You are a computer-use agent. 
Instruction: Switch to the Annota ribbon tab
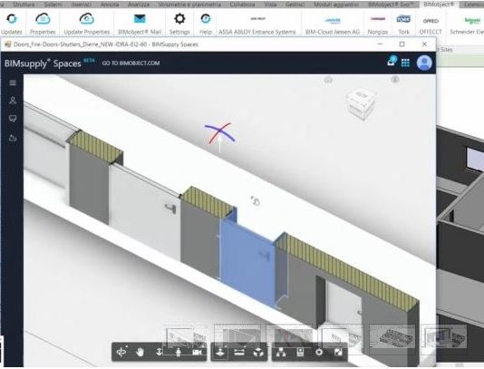coord(110,5)
